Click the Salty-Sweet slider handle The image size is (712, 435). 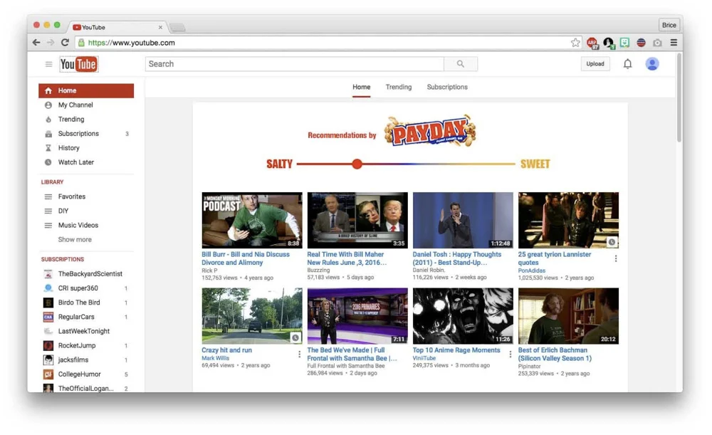point(357,164)
